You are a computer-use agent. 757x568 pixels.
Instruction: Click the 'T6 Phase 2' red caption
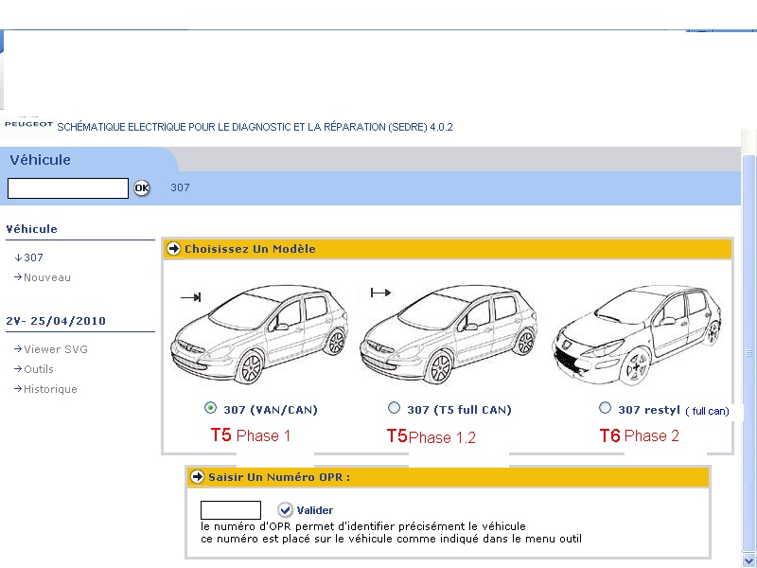point(640,435)
